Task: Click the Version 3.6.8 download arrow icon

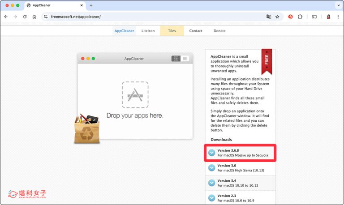Action: point(212,153)
